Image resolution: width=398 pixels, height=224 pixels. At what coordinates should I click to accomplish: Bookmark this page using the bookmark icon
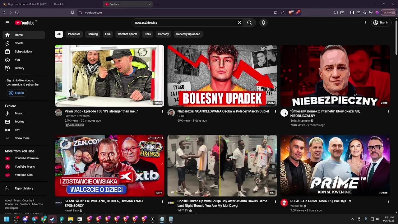point(72,12)
